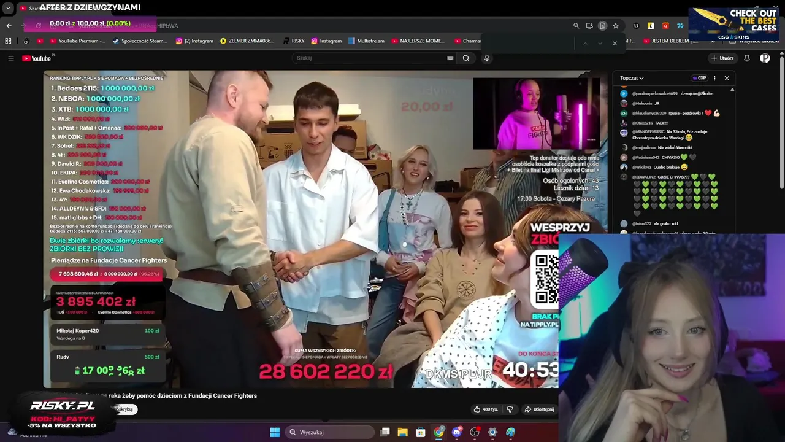Open the Windows Start menu
Image resolution: width=785 pixels, height=442 pixels.
[275, 432]
